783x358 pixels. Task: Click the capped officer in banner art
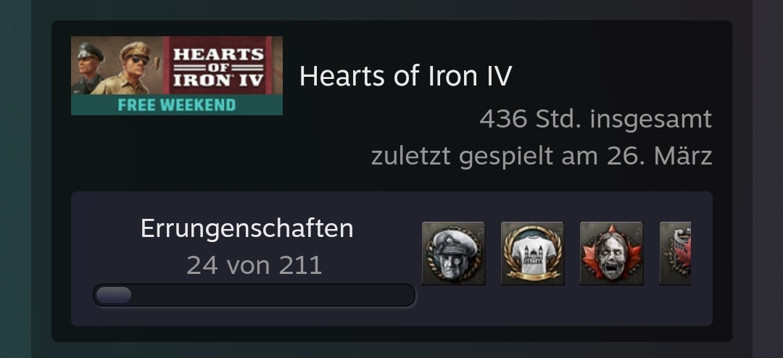pos(88,68)
